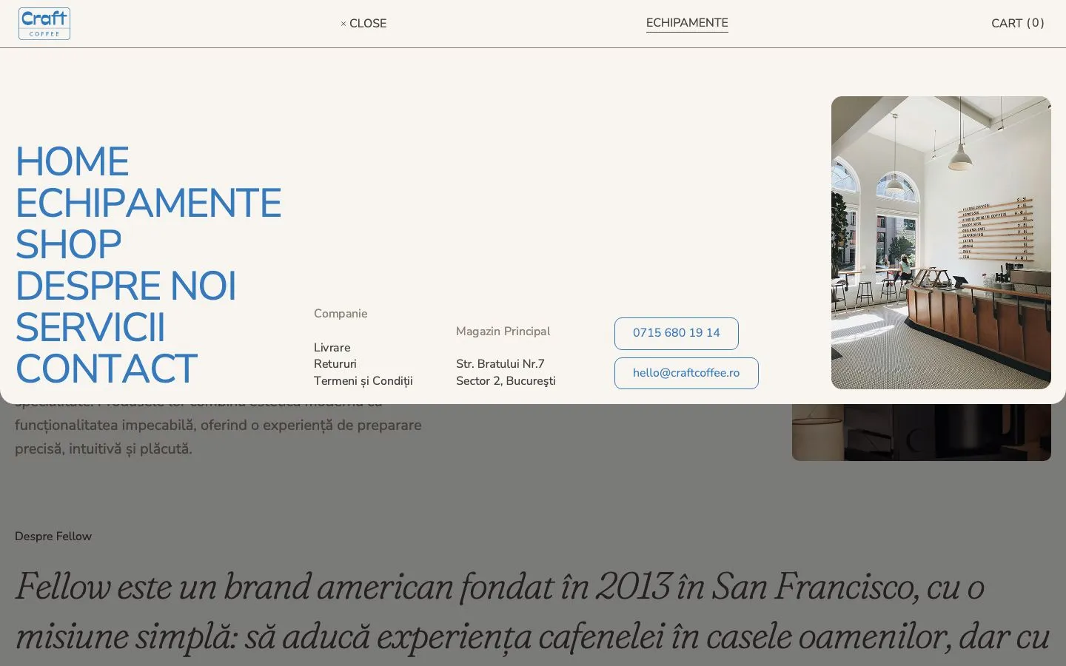
Task: Click the Magazin Principal heading
Action: click(503, 332)
